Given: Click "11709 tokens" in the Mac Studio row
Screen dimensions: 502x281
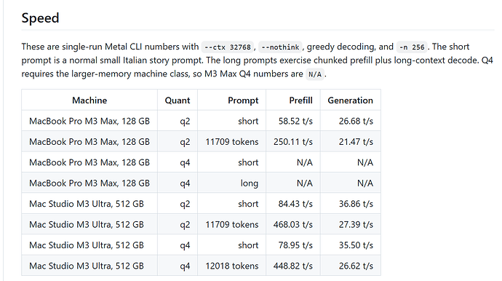Looking at the screenshot, I should tap(232, 224).
